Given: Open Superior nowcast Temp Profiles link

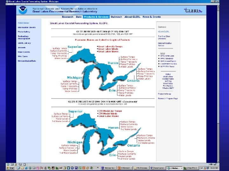Looking at the screenshot, I should pos(59,56).
